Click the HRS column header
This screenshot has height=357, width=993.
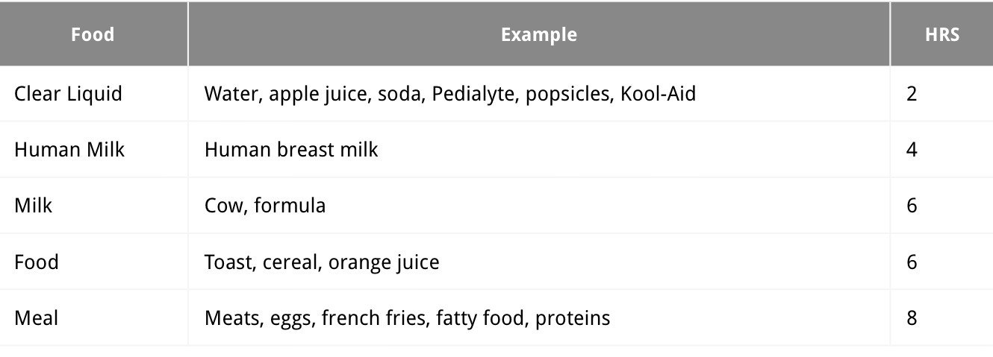tap(942, 34)
